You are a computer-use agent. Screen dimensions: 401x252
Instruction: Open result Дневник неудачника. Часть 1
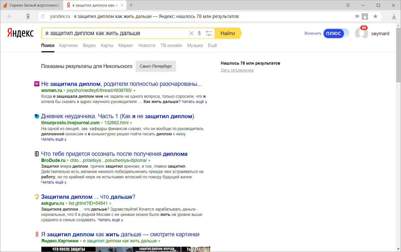click(x=118, y=116)
